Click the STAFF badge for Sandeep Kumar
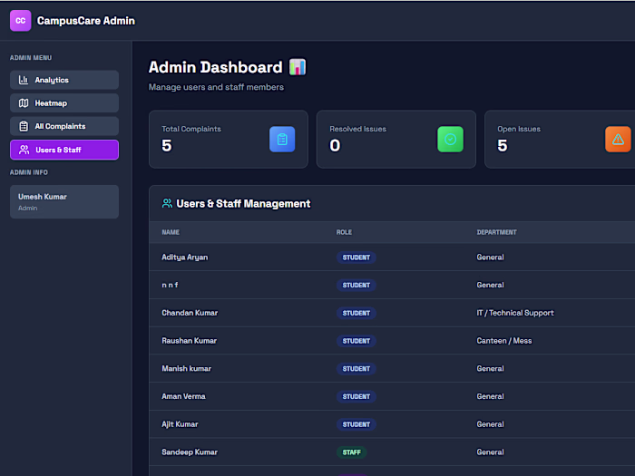 click(352, 452)
